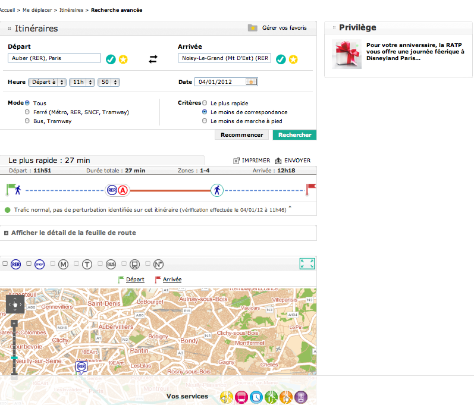Zoom in the map with plus button
Screen dimensions: 474x405
tap(14, 324)
